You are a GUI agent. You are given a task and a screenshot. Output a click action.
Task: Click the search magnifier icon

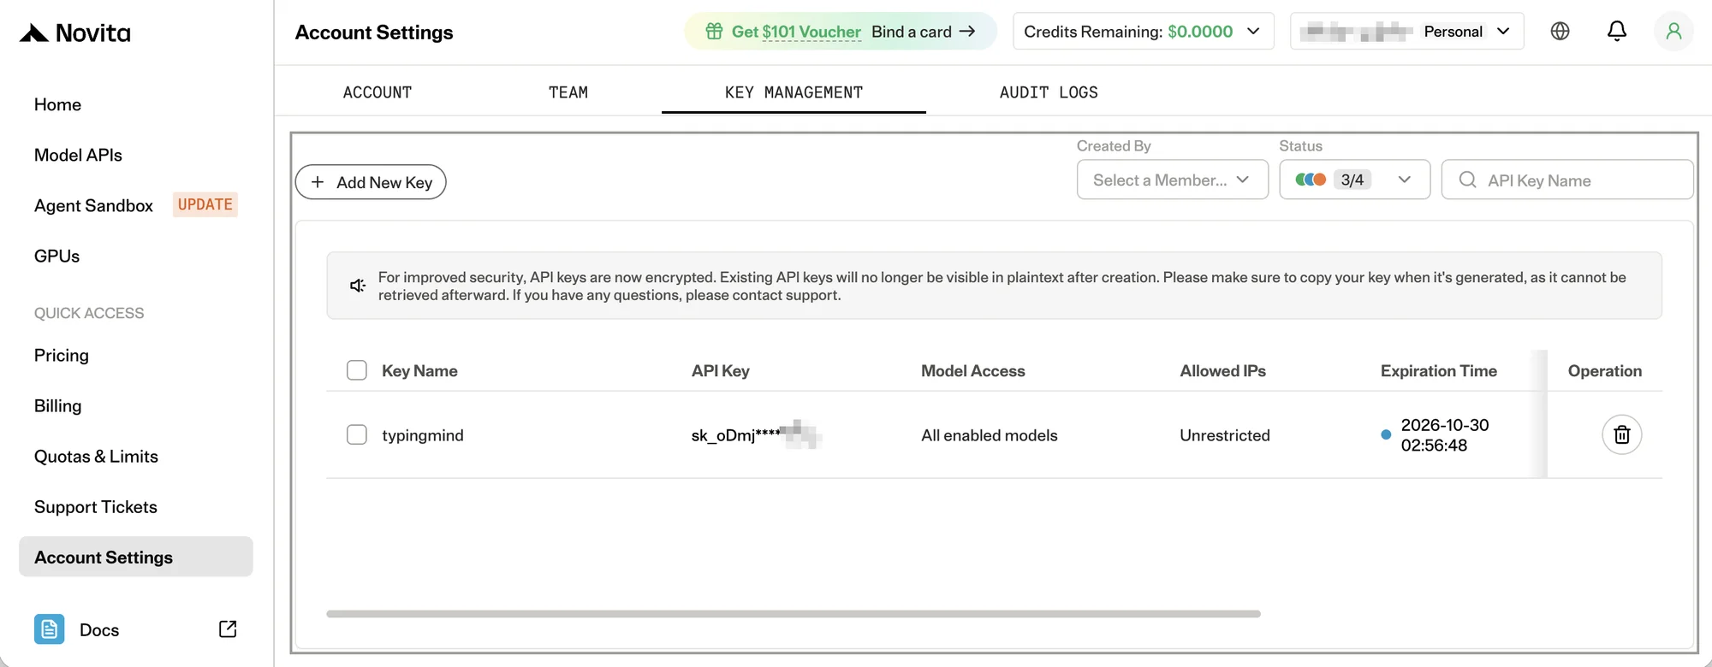[x=1467, y=180]
